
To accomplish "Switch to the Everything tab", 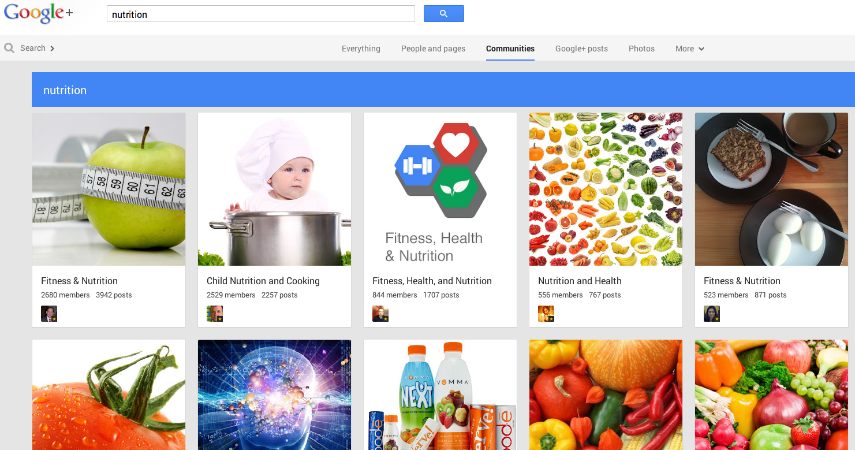I will point(361,49).
